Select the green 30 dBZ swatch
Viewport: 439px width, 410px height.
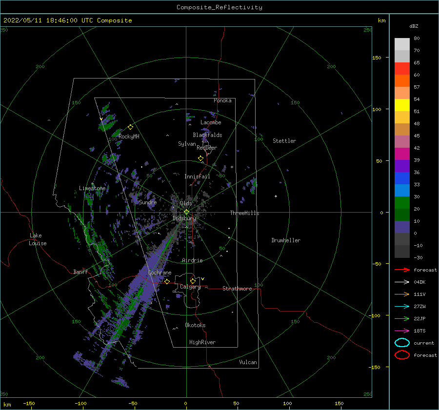pos(402,202)
